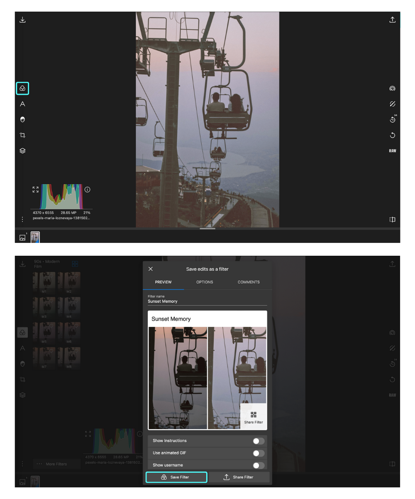The width and height of the screenshot is (415, 499).
Task: Open the Layers/overlays tool in top screenshot
Action: click(x=22, y=151)
